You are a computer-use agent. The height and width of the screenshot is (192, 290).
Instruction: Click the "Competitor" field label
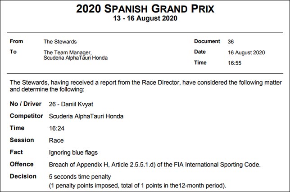coord(27,116)
